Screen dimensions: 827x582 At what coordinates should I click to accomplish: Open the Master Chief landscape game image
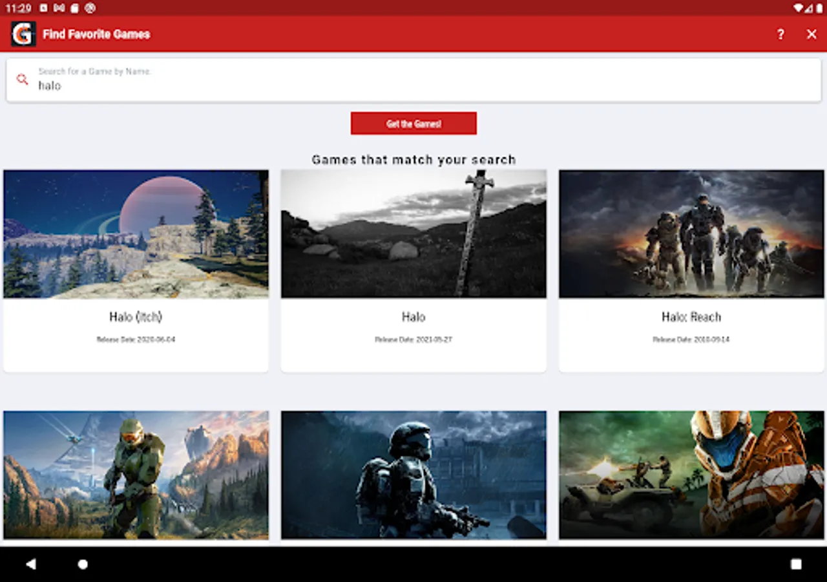(x=136, y=475)
